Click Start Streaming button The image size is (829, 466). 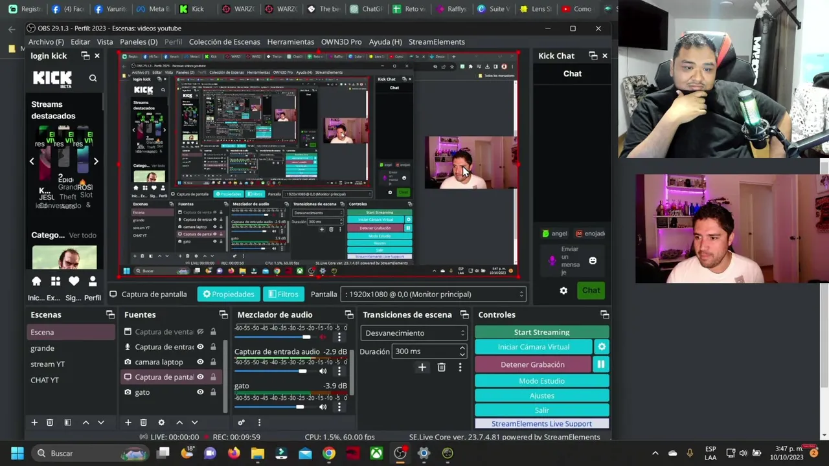coord(542,332)
